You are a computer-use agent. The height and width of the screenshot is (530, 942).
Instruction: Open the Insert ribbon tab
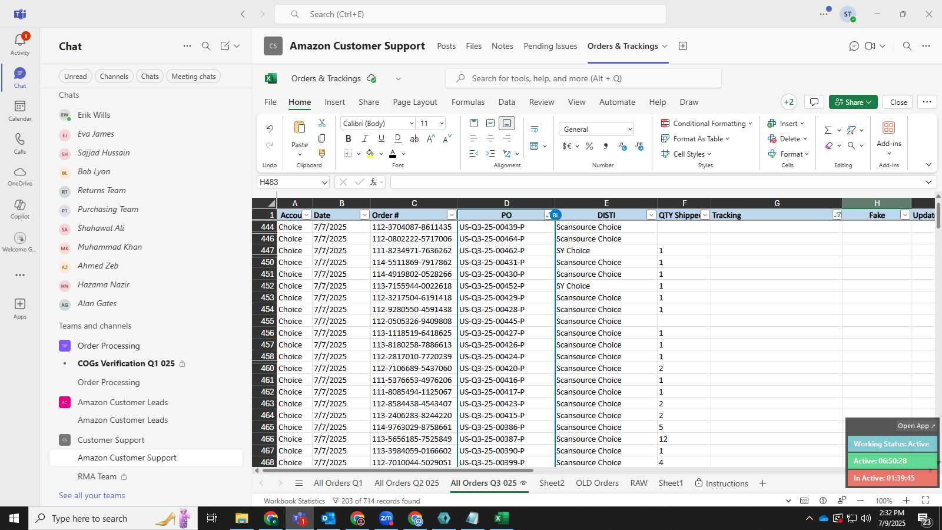pos(335,102)
